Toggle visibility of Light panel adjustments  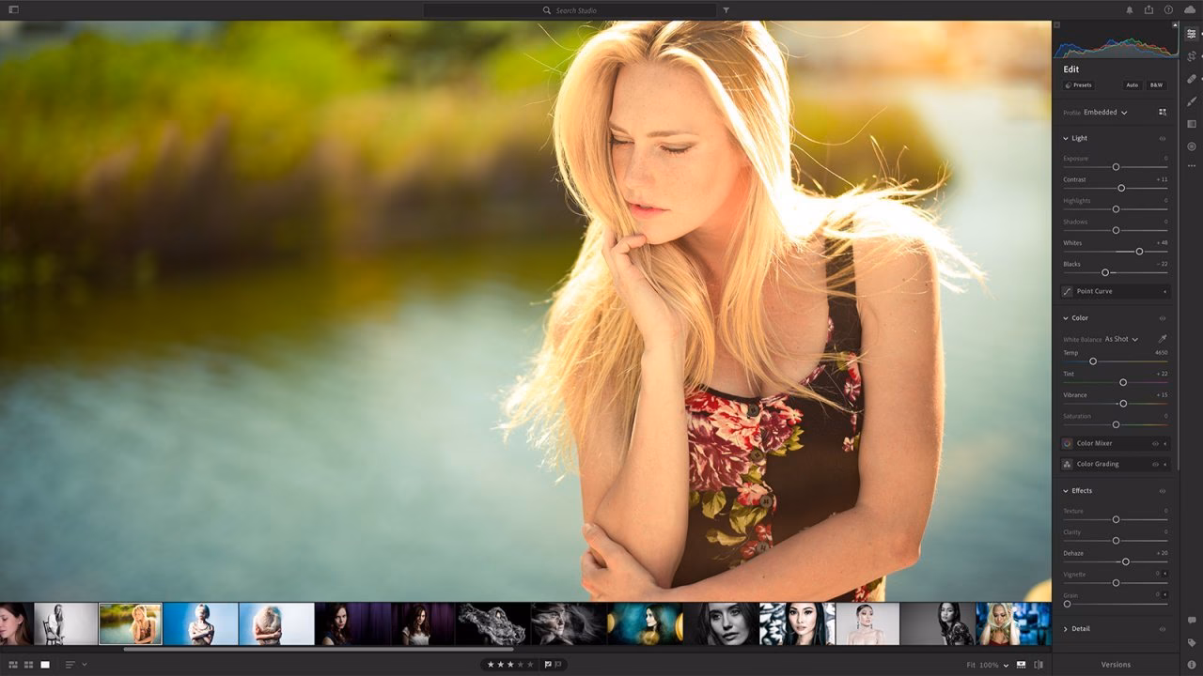[x=1163, y=139]
